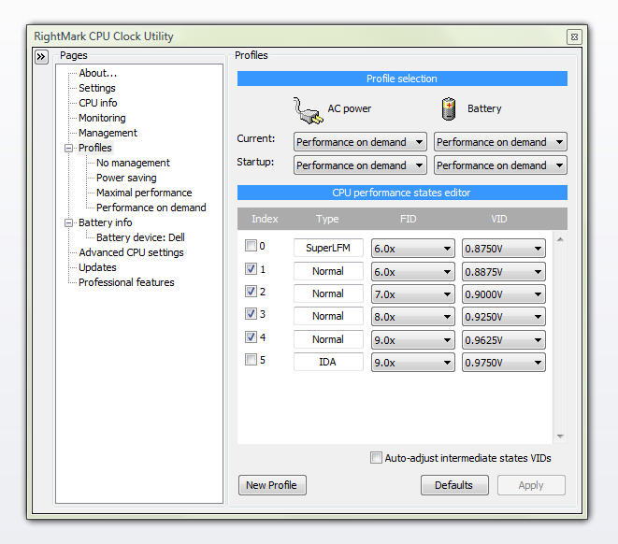This screenshot has width=618, height=544.
Task: Open VID dropdown showing 0.9625V
Action: click(504, 340)
